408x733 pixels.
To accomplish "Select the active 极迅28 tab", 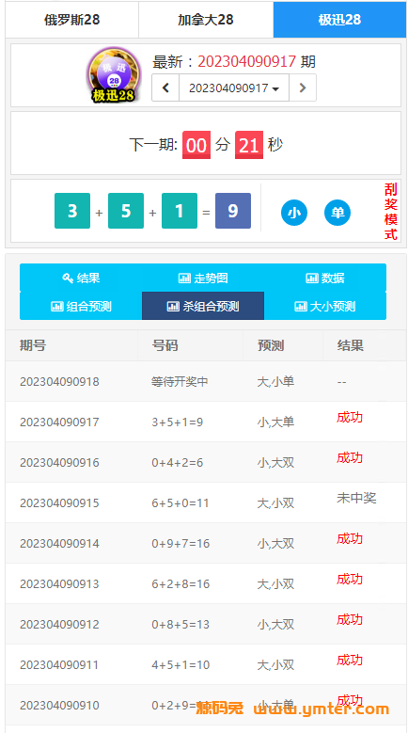I will coord(340,20).
